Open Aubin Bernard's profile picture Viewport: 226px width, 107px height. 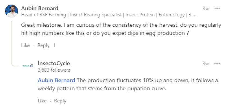[x=11, y=11]
